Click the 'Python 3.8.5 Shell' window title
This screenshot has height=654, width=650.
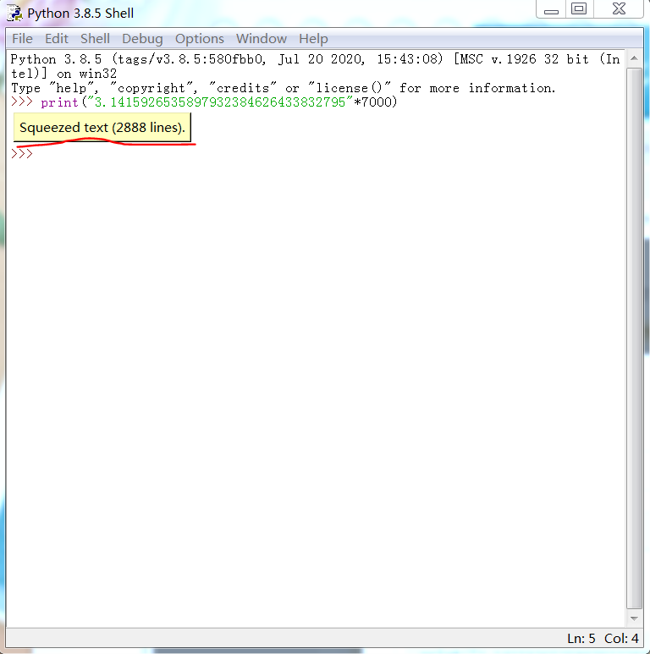[80, 14]
